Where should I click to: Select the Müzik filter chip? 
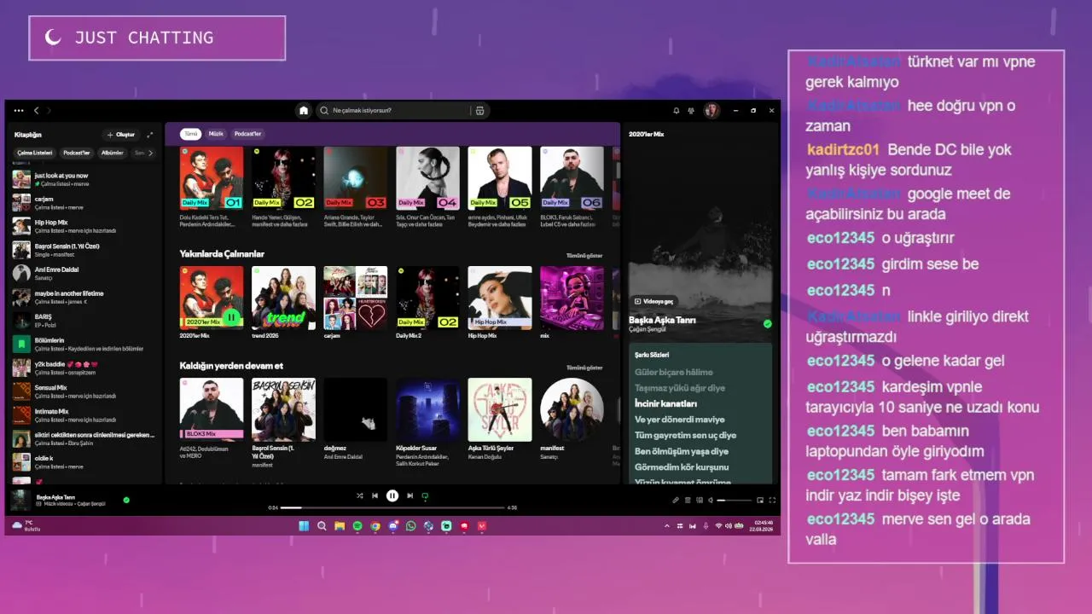click(216, 134)
